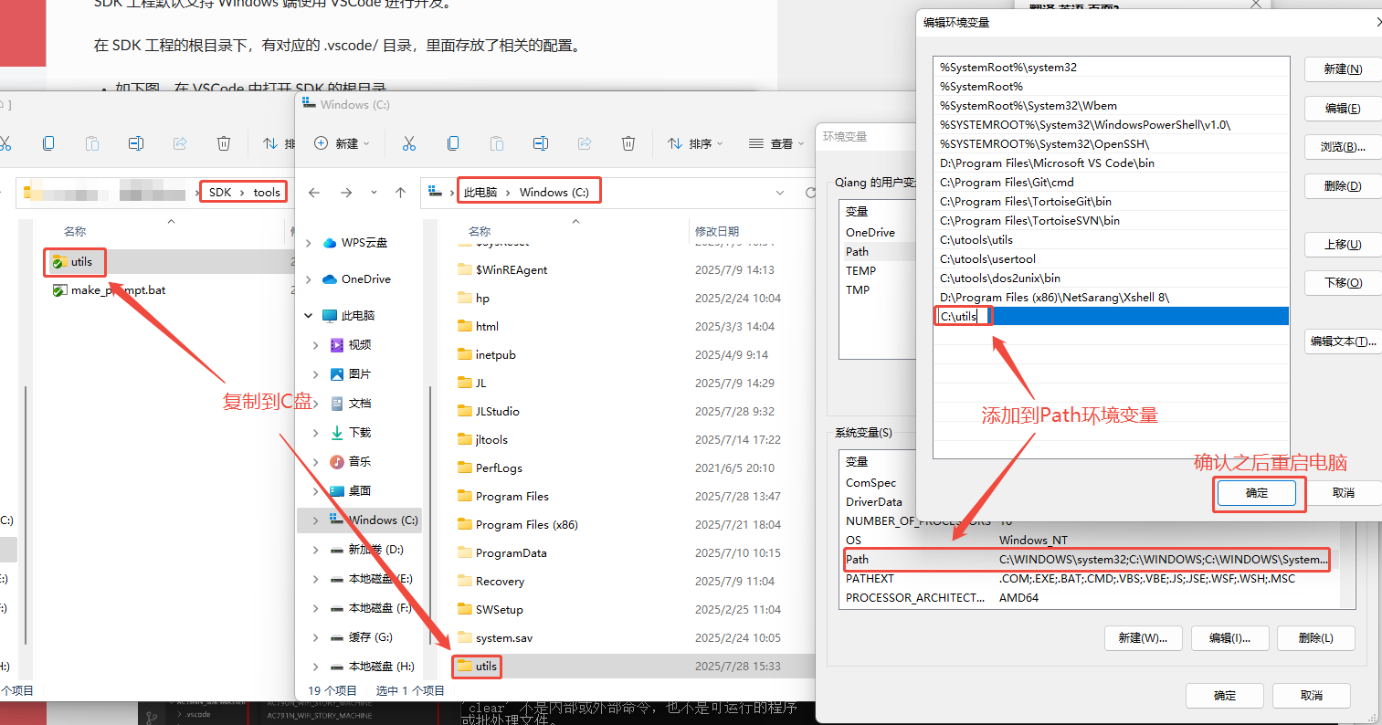Select 桌面 in the navigation pane
1382x725 pixels.
pos(351,491)
